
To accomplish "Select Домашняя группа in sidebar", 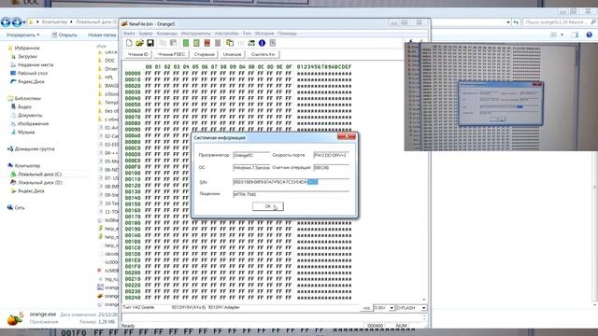I will (31, 149).
